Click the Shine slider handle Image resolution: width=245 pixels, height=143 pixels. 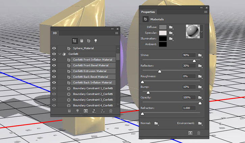click(x=194, y=61)
